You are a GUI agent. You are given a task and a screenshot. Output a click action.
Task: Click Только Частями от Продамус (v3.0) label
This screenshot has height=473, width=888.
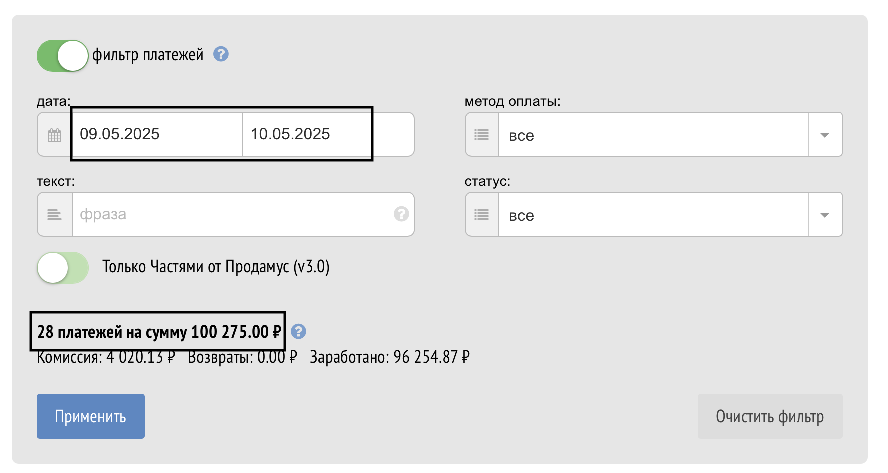click(x=216, y=267)
